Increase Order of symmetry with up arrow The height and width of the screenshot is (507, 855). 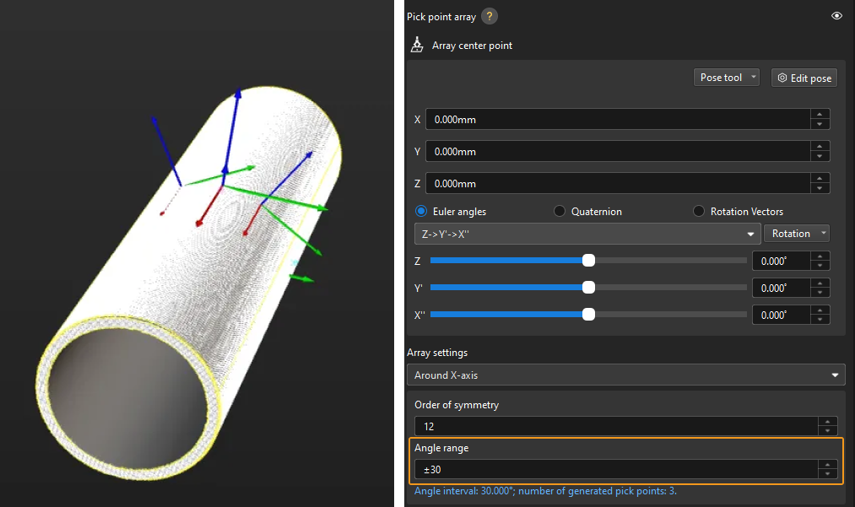[829, 422]
